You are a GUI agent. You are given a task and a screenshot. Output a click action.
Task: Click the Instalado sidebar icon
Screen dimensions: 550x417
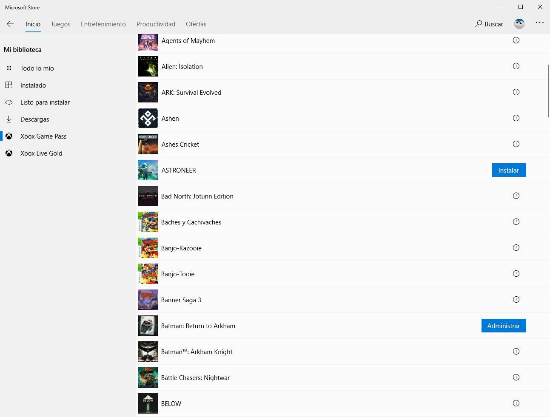pos(9,85)
